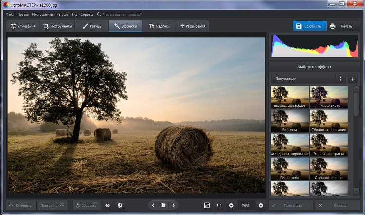Screen dimensions: 365x215
Task: Click the add effect plus button
Action: click(x=352, y=78)
